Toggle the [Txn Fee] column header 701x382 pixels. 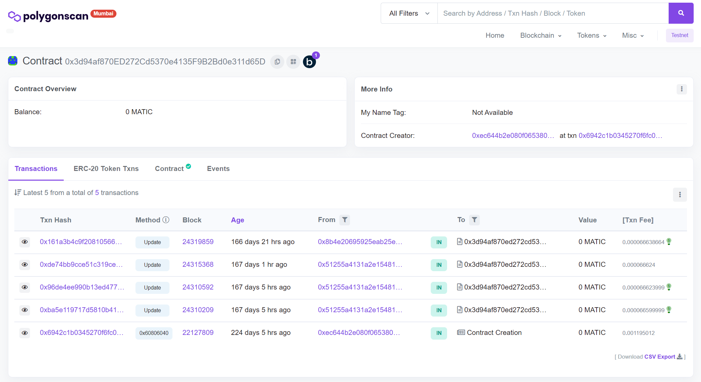point(638,220)
